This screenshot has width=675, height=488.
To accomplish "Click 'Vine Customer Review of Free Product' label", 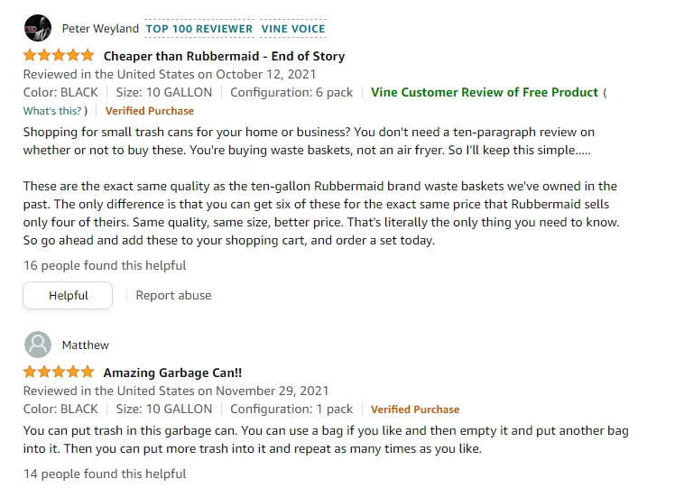I will click(x=485, y=92).
